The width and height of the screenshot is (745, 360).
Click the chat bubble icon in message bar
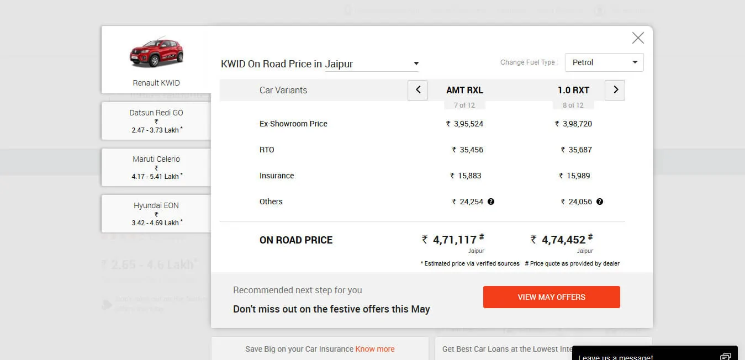click(726, 356)
